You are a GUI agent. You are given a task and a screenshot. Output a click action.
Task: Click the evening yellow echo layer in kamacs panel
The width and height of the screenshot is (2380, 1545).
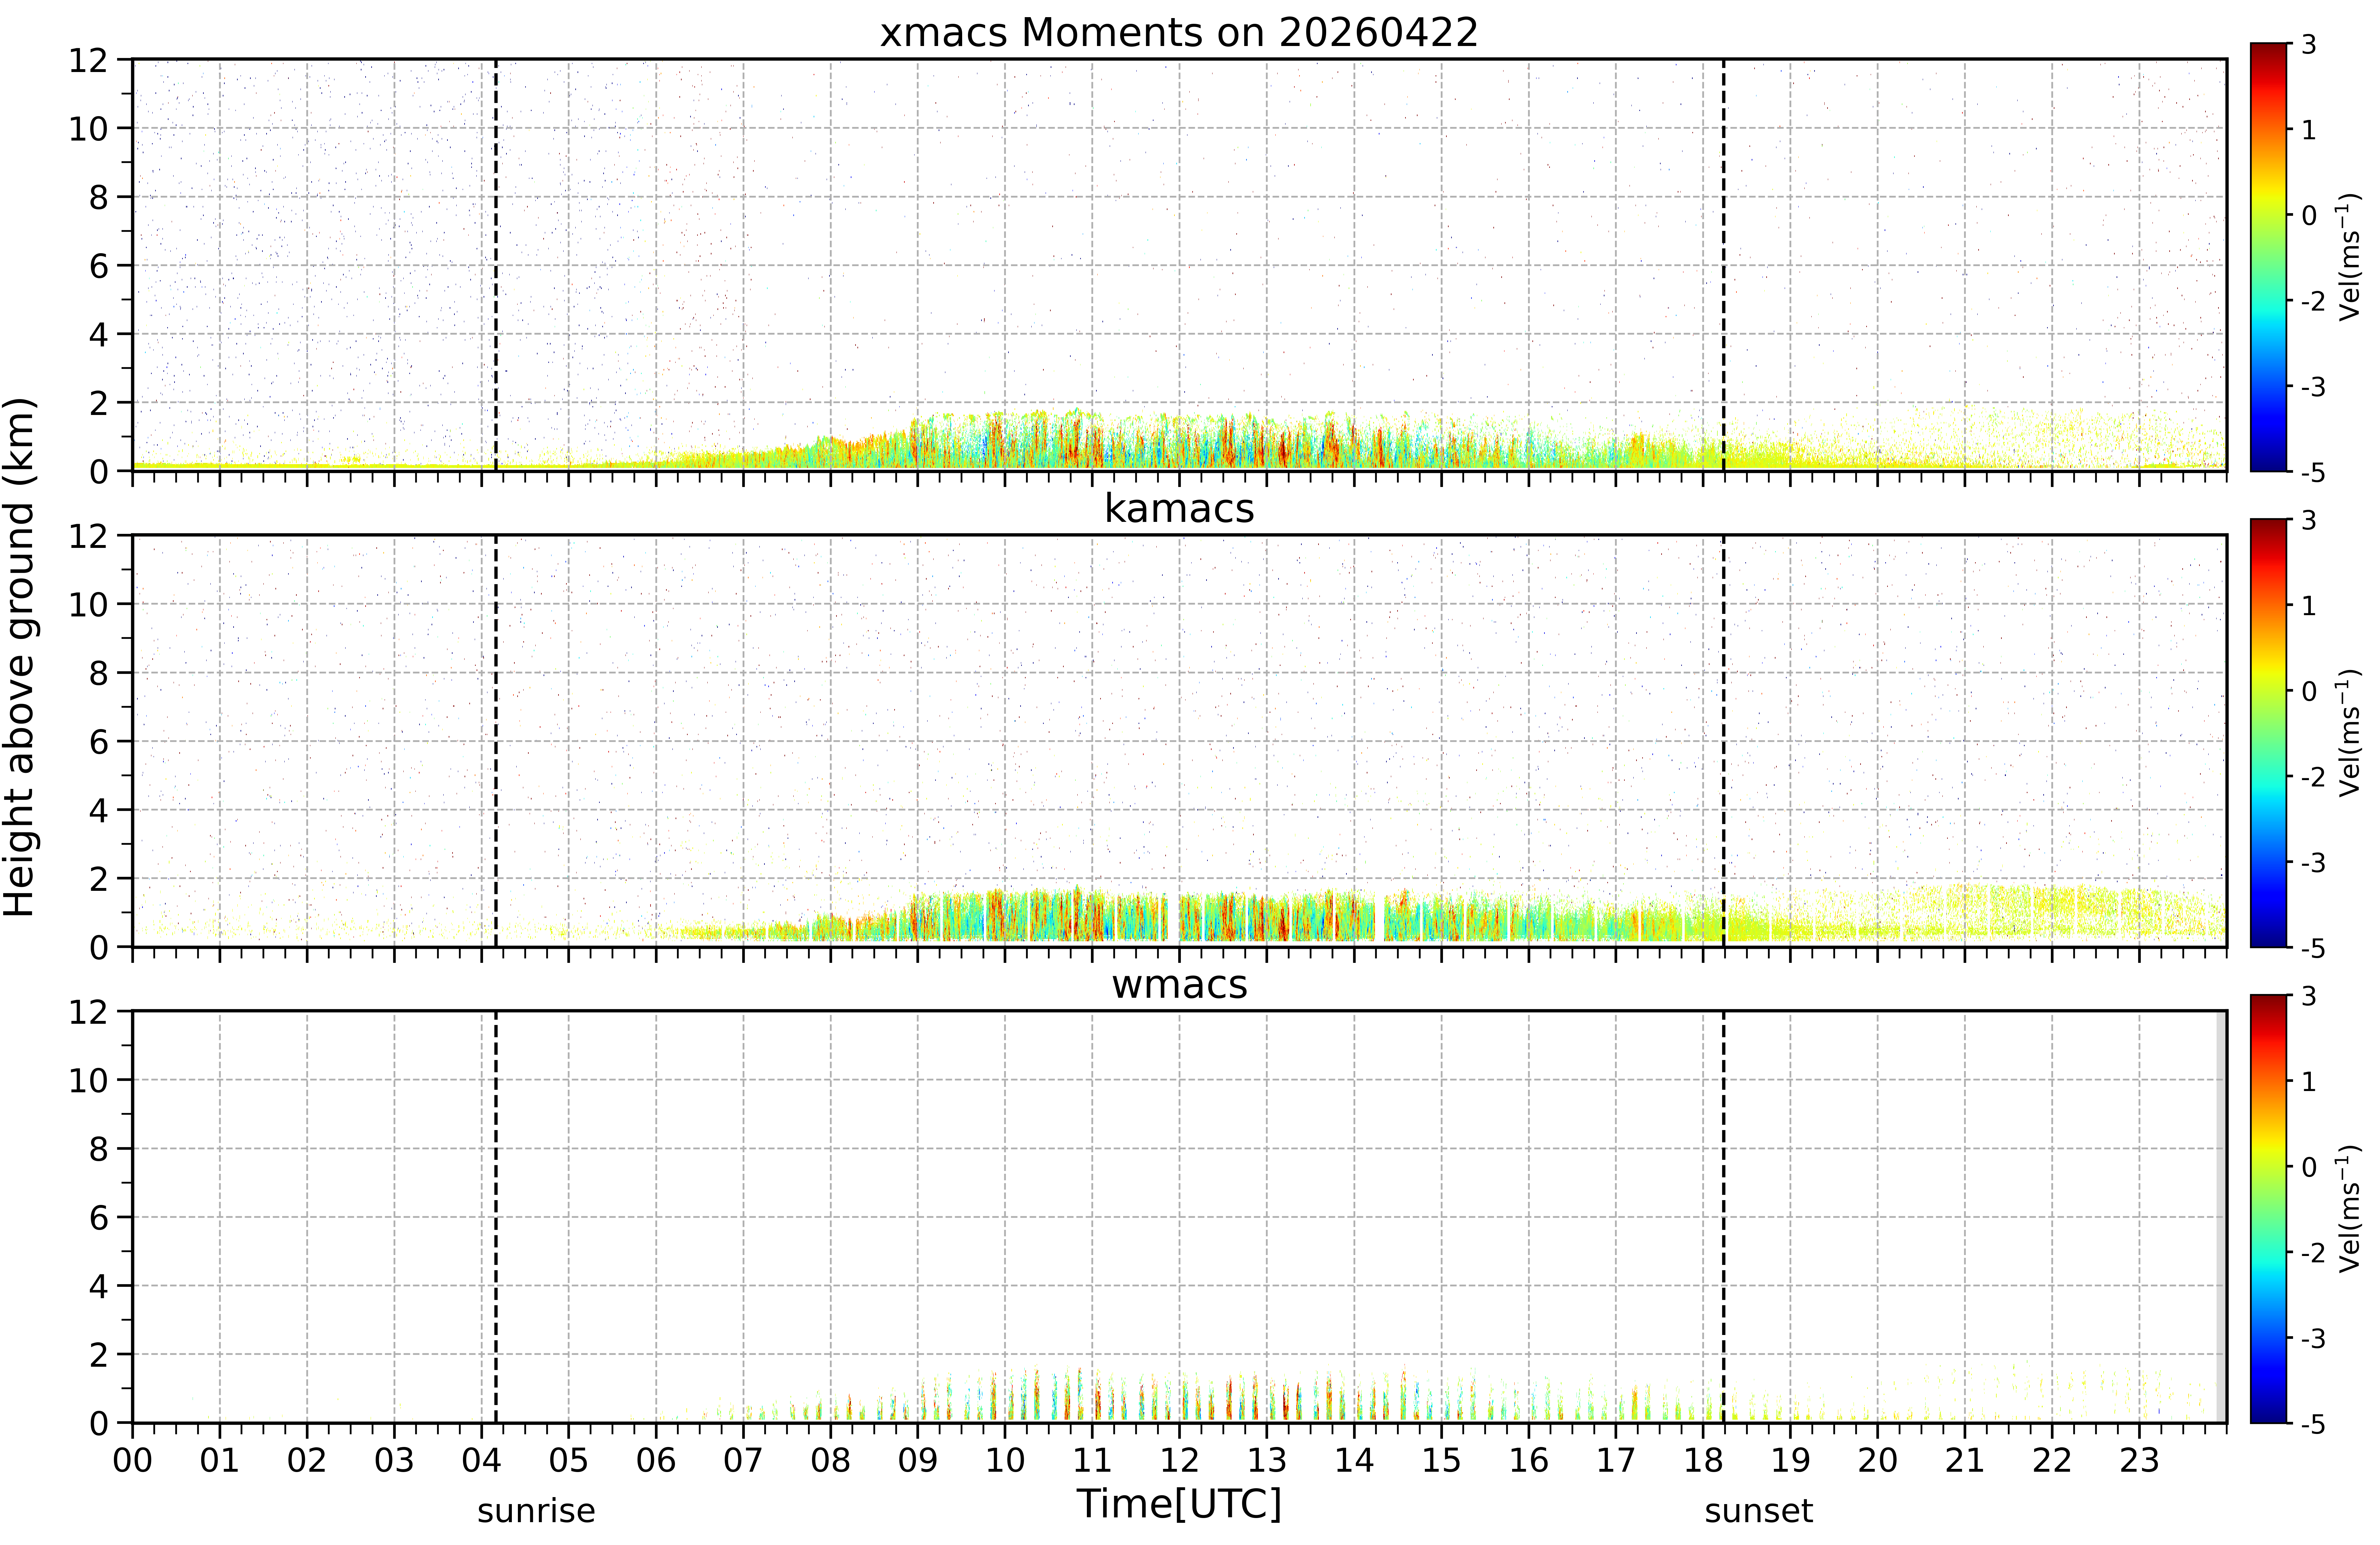coord(1975,913)
